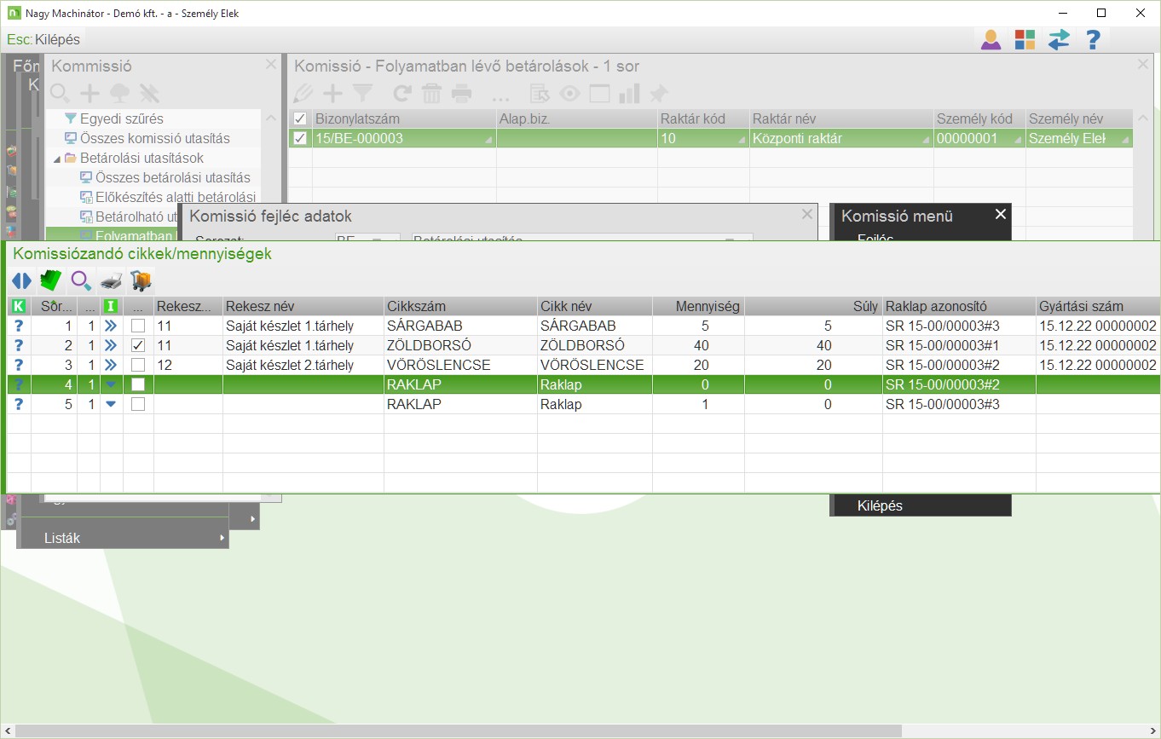The width and height of the screenshot is (1161, 739).
Task: Click the printer icon in items toolbar
Action: [111, 280]
